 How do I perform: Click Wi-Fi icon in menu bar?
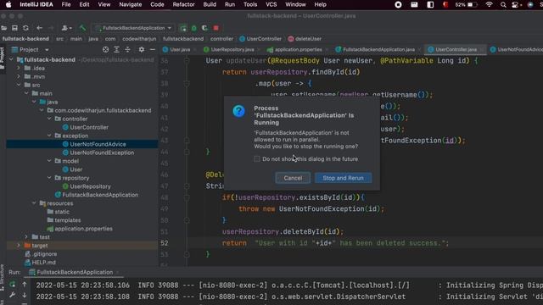pos(489,4)
